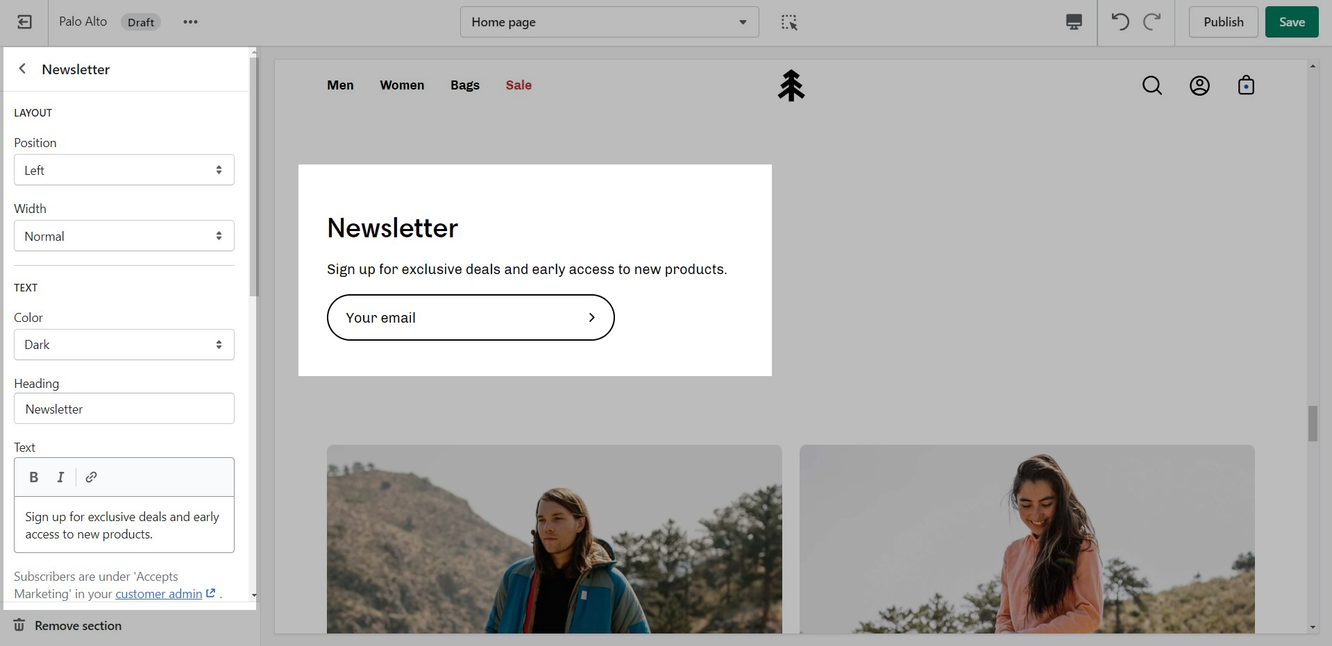Click into the Heading text field
The image size is (1332, 646).
(124, 409)
